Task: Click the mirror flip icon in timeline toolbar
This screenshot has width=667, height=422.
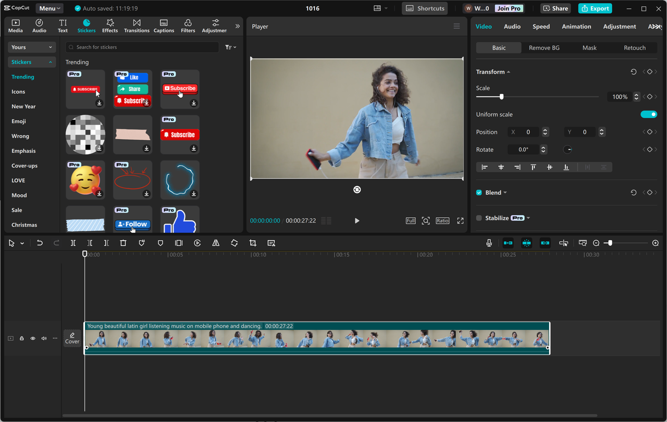Action: pos(216,243)
